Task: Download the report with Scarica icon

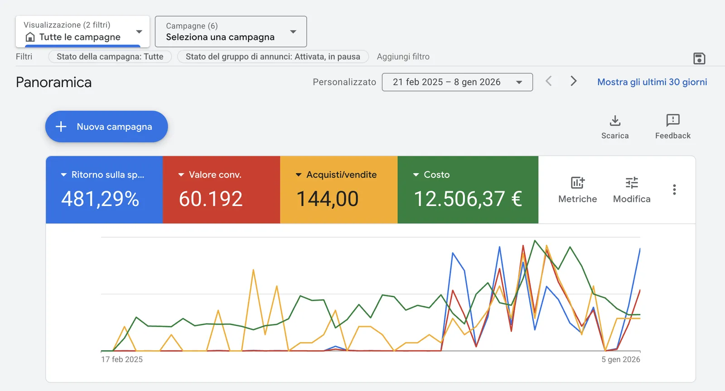Action: (615, 121)
